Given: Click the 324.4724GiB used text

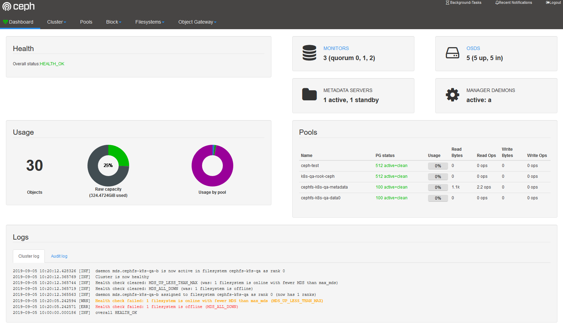Looking at the screenshot, I should 108,195.
